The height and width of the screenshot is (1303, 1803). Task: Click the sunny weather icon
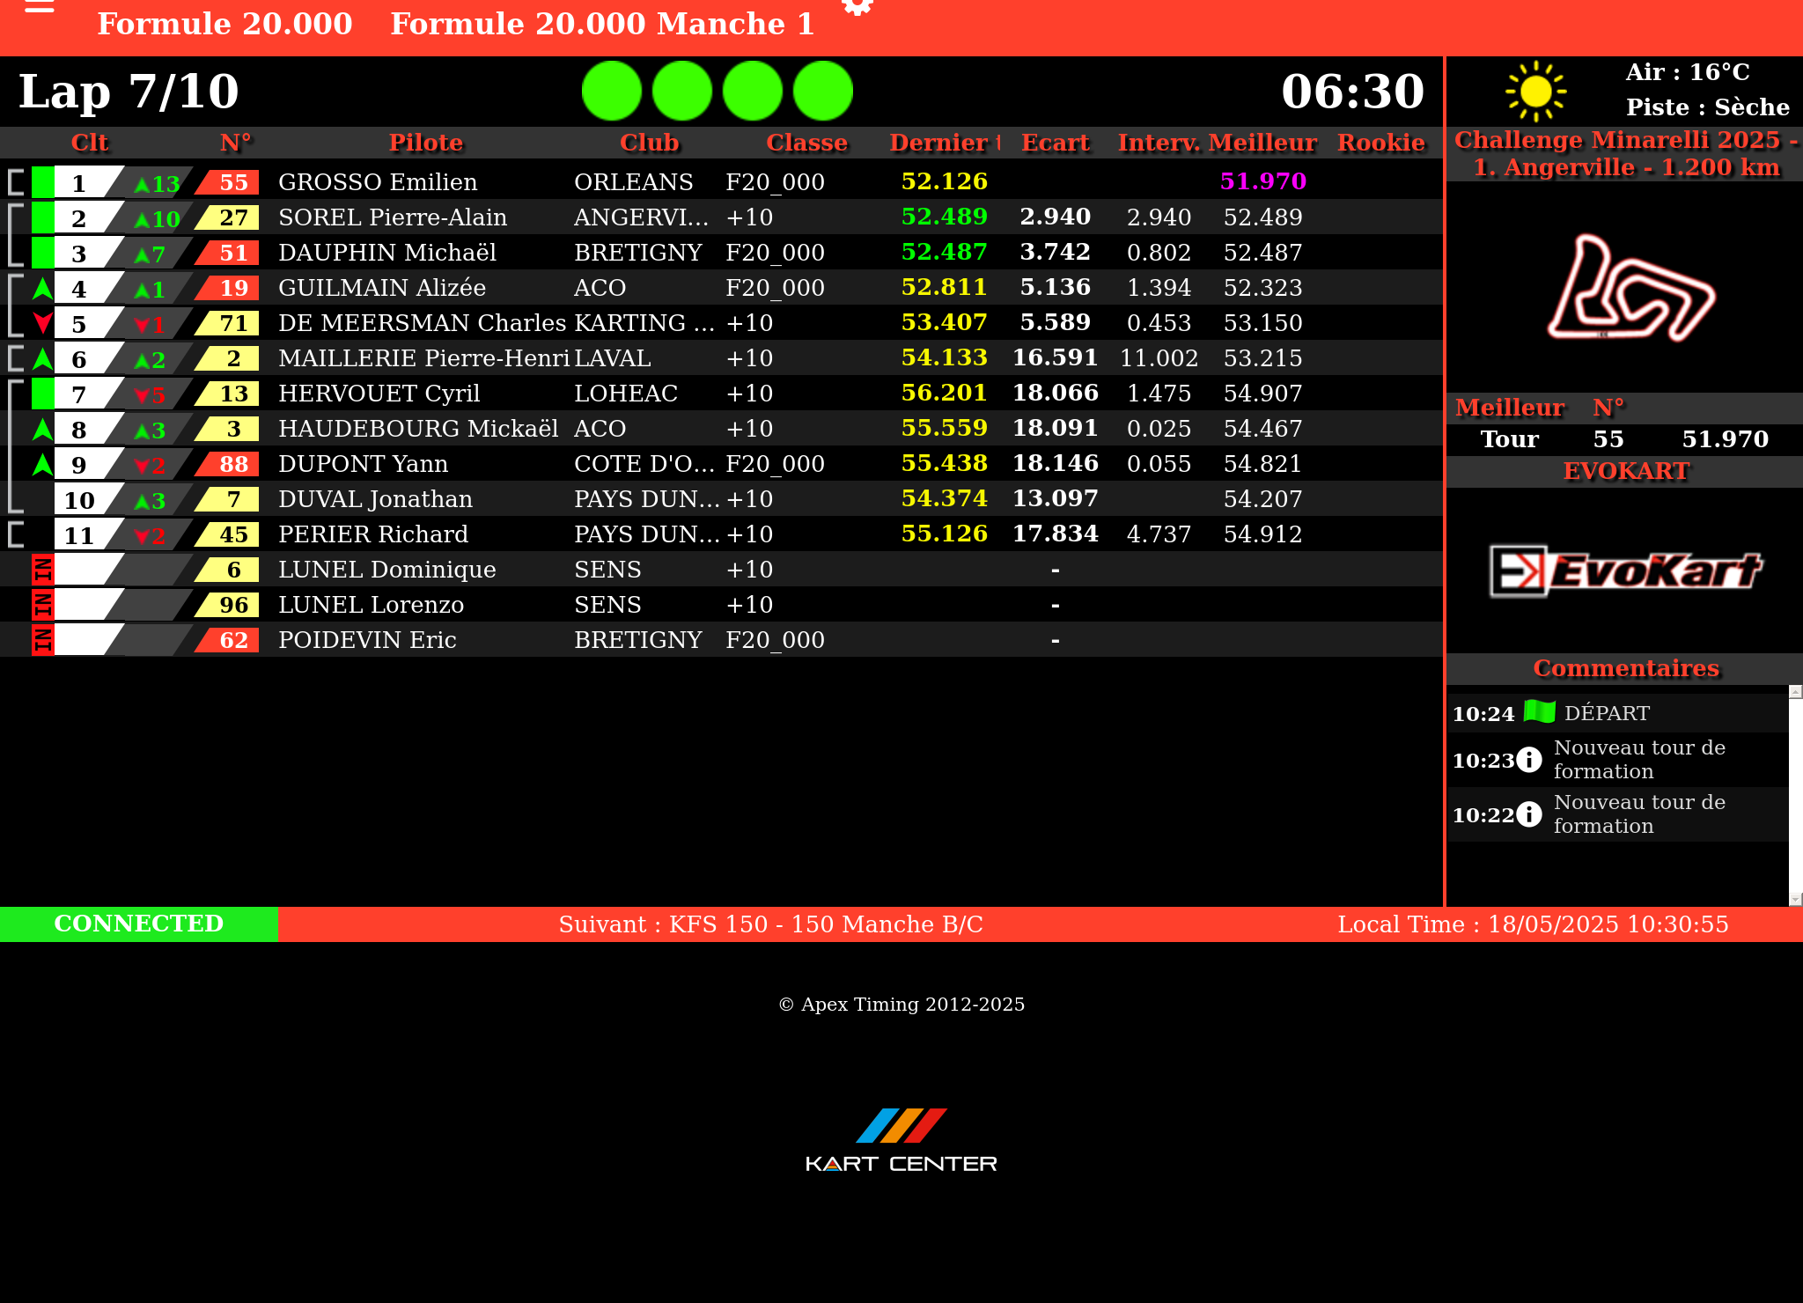(x=1535, y=91)
